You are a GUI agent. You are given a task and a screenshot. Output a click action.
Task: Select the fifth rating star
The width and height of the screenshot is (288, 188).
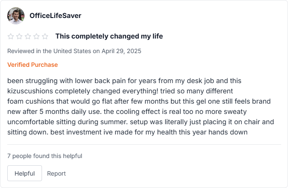(45, 36)
